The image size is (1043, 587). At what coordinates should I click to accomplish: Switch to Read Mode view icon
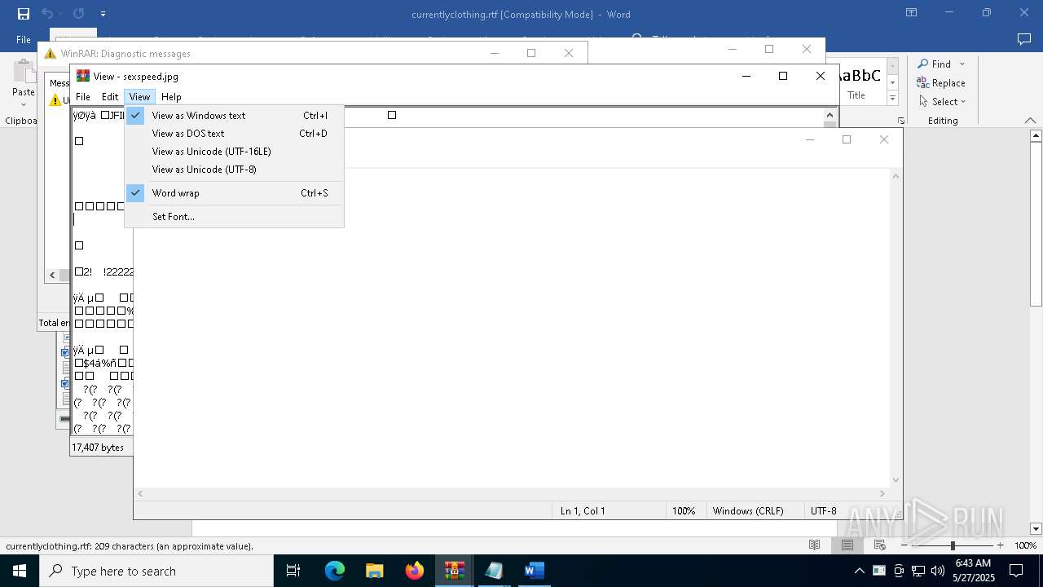point(814,545)
